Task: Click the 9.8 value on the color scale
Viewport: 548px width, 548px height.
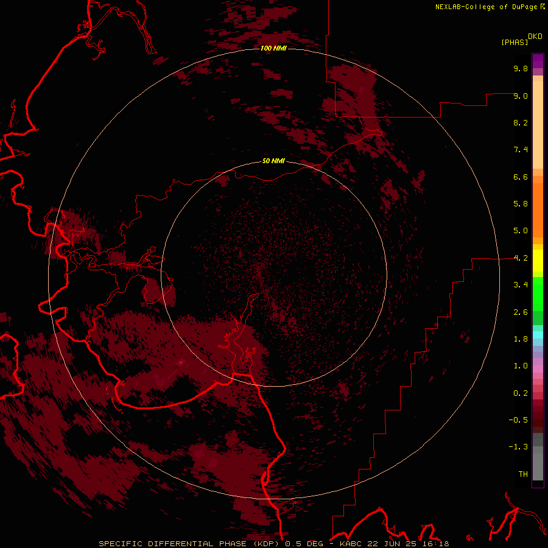Action: click(x=521, y=68)
